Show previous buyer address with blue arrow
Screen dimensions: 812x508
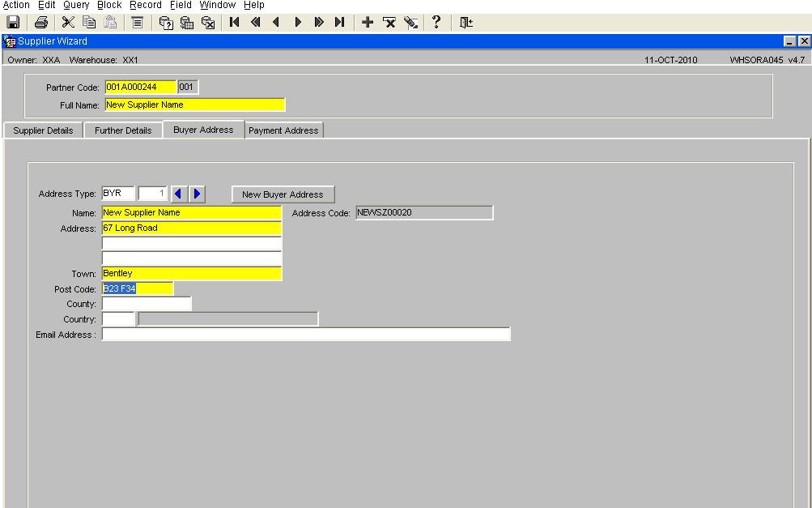click(179, 194)
